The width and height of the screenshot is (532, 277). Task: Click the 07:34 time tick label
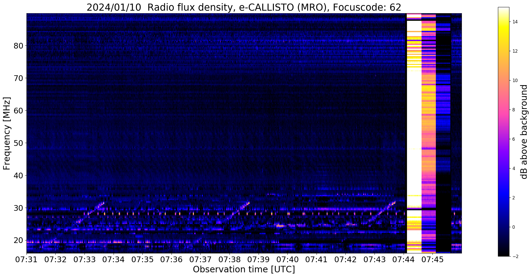click(113, 260)
